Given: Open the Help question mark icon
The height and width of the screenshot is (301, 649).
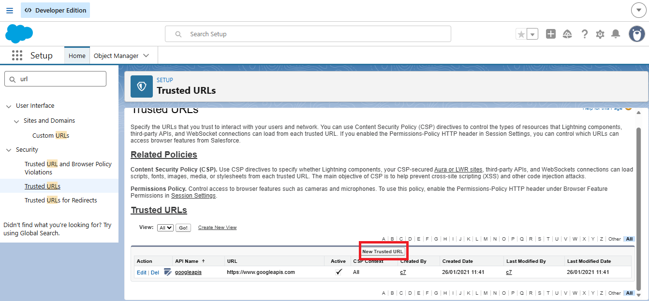Looking at the screenshot, I should tap(585, 34).
